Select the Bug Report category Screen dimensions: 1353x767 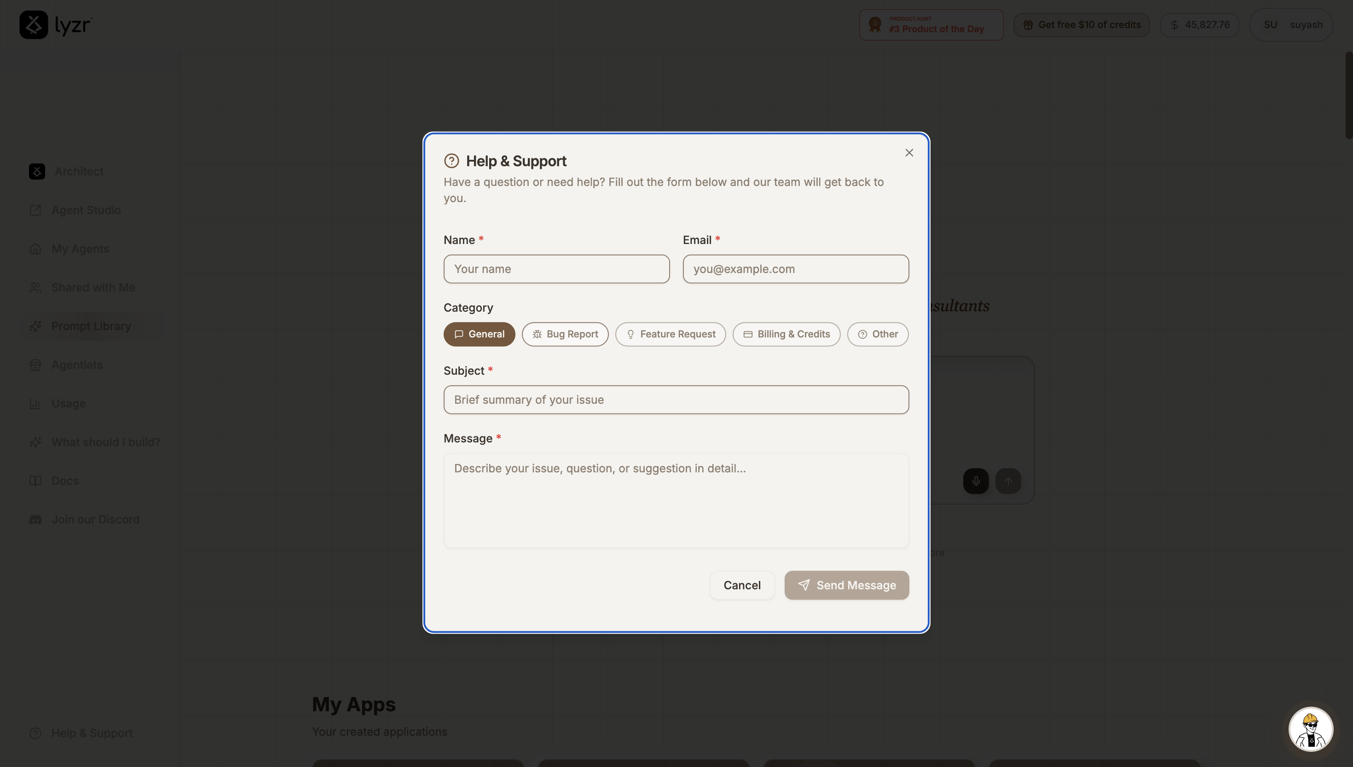(565, 333)
